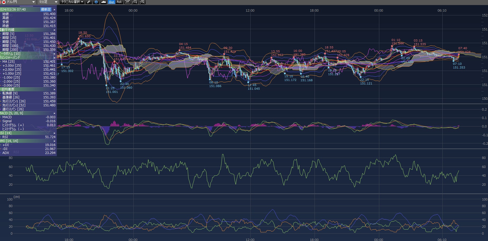Screen dimensions: 488x241
Task: Zoom out the chart vertically
Action: tap(135, 2)
